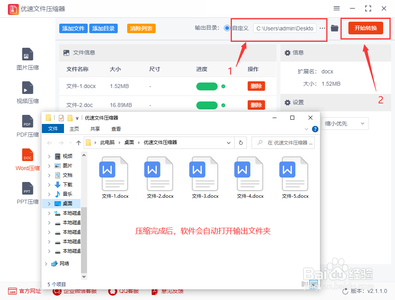Open Explorer help question mark icon
Image resolution: width=395 pixels, height=300 pixels.
click(x=315, y=129)
